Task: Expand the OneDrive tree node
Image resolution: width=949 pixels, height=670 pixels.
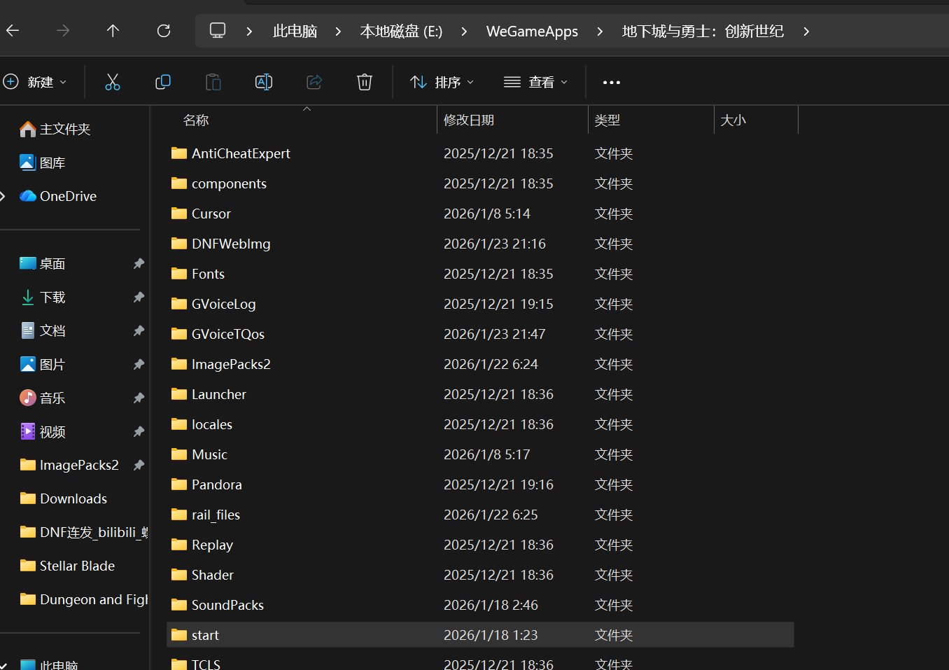Action: tap(3, 196)
